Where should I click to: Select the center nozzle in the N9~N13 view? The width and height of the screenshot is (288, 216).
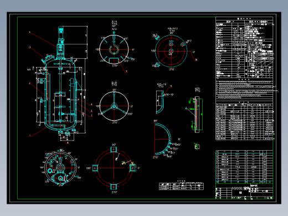pos(171,51)
